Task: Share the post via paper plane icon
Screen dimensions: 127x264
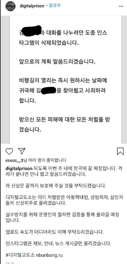Action: click(x=22, y=151)
